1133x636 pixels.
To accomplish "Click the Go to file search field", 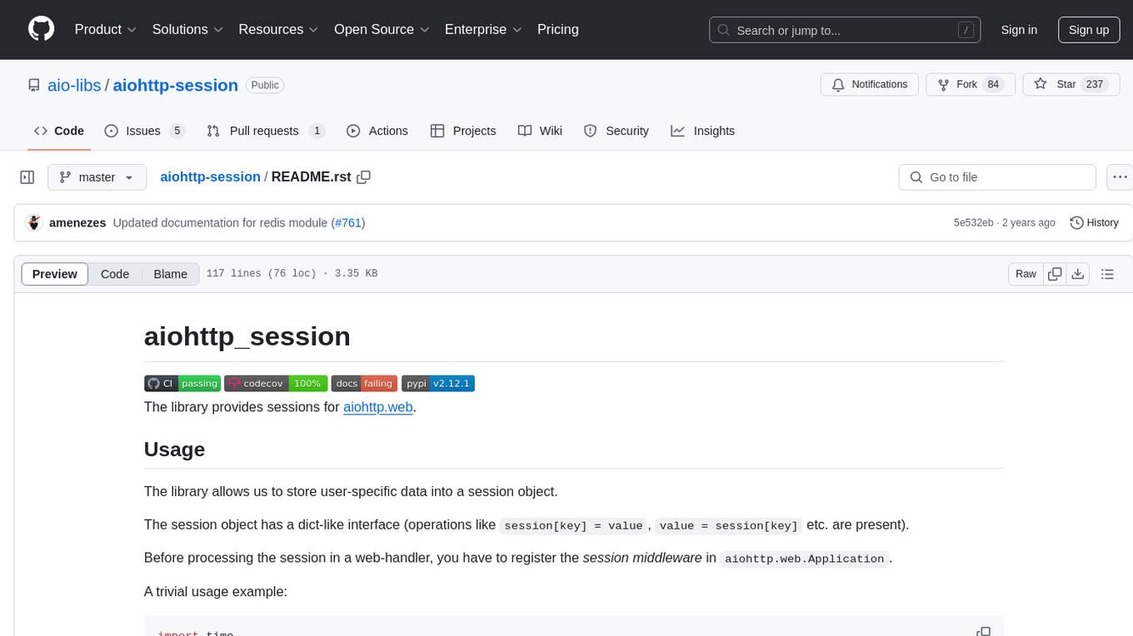I will 997,177.
